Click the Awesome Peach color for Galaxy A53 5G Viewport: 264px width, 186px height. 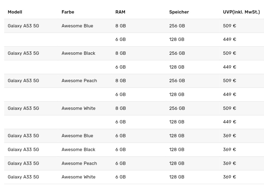(x=79, y=81)
